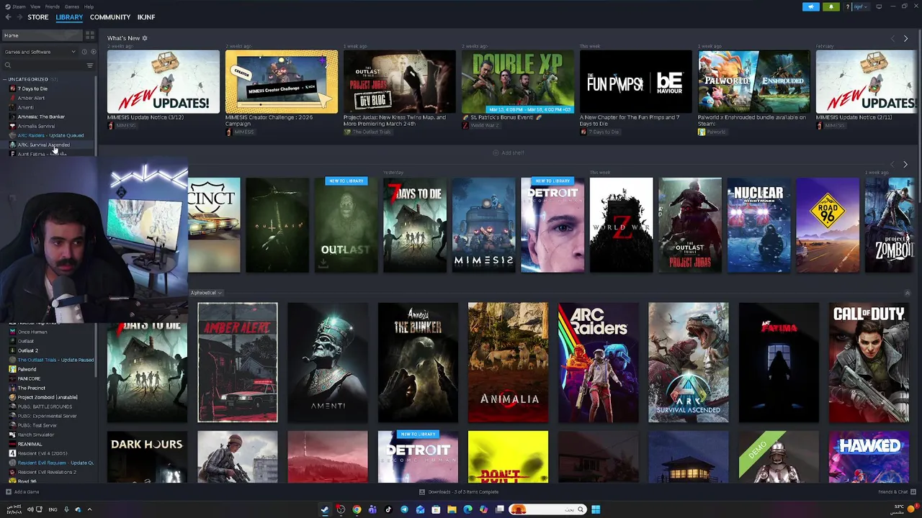Viewport: 922px width, 518px height.
Task: Click Add a Game plus icon
Action: (9, 492)
